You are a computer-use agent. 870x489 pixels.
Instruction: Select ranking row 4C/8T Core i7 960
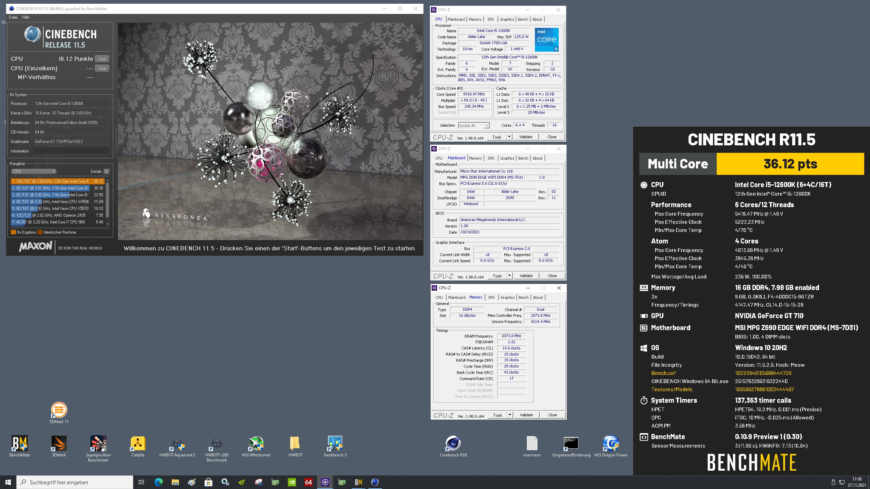tap(57, 222)
